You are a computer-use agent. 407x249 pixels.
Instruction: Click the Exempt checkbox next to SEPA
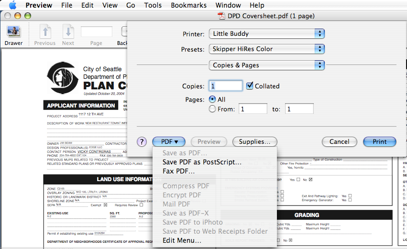pos(105,205)
